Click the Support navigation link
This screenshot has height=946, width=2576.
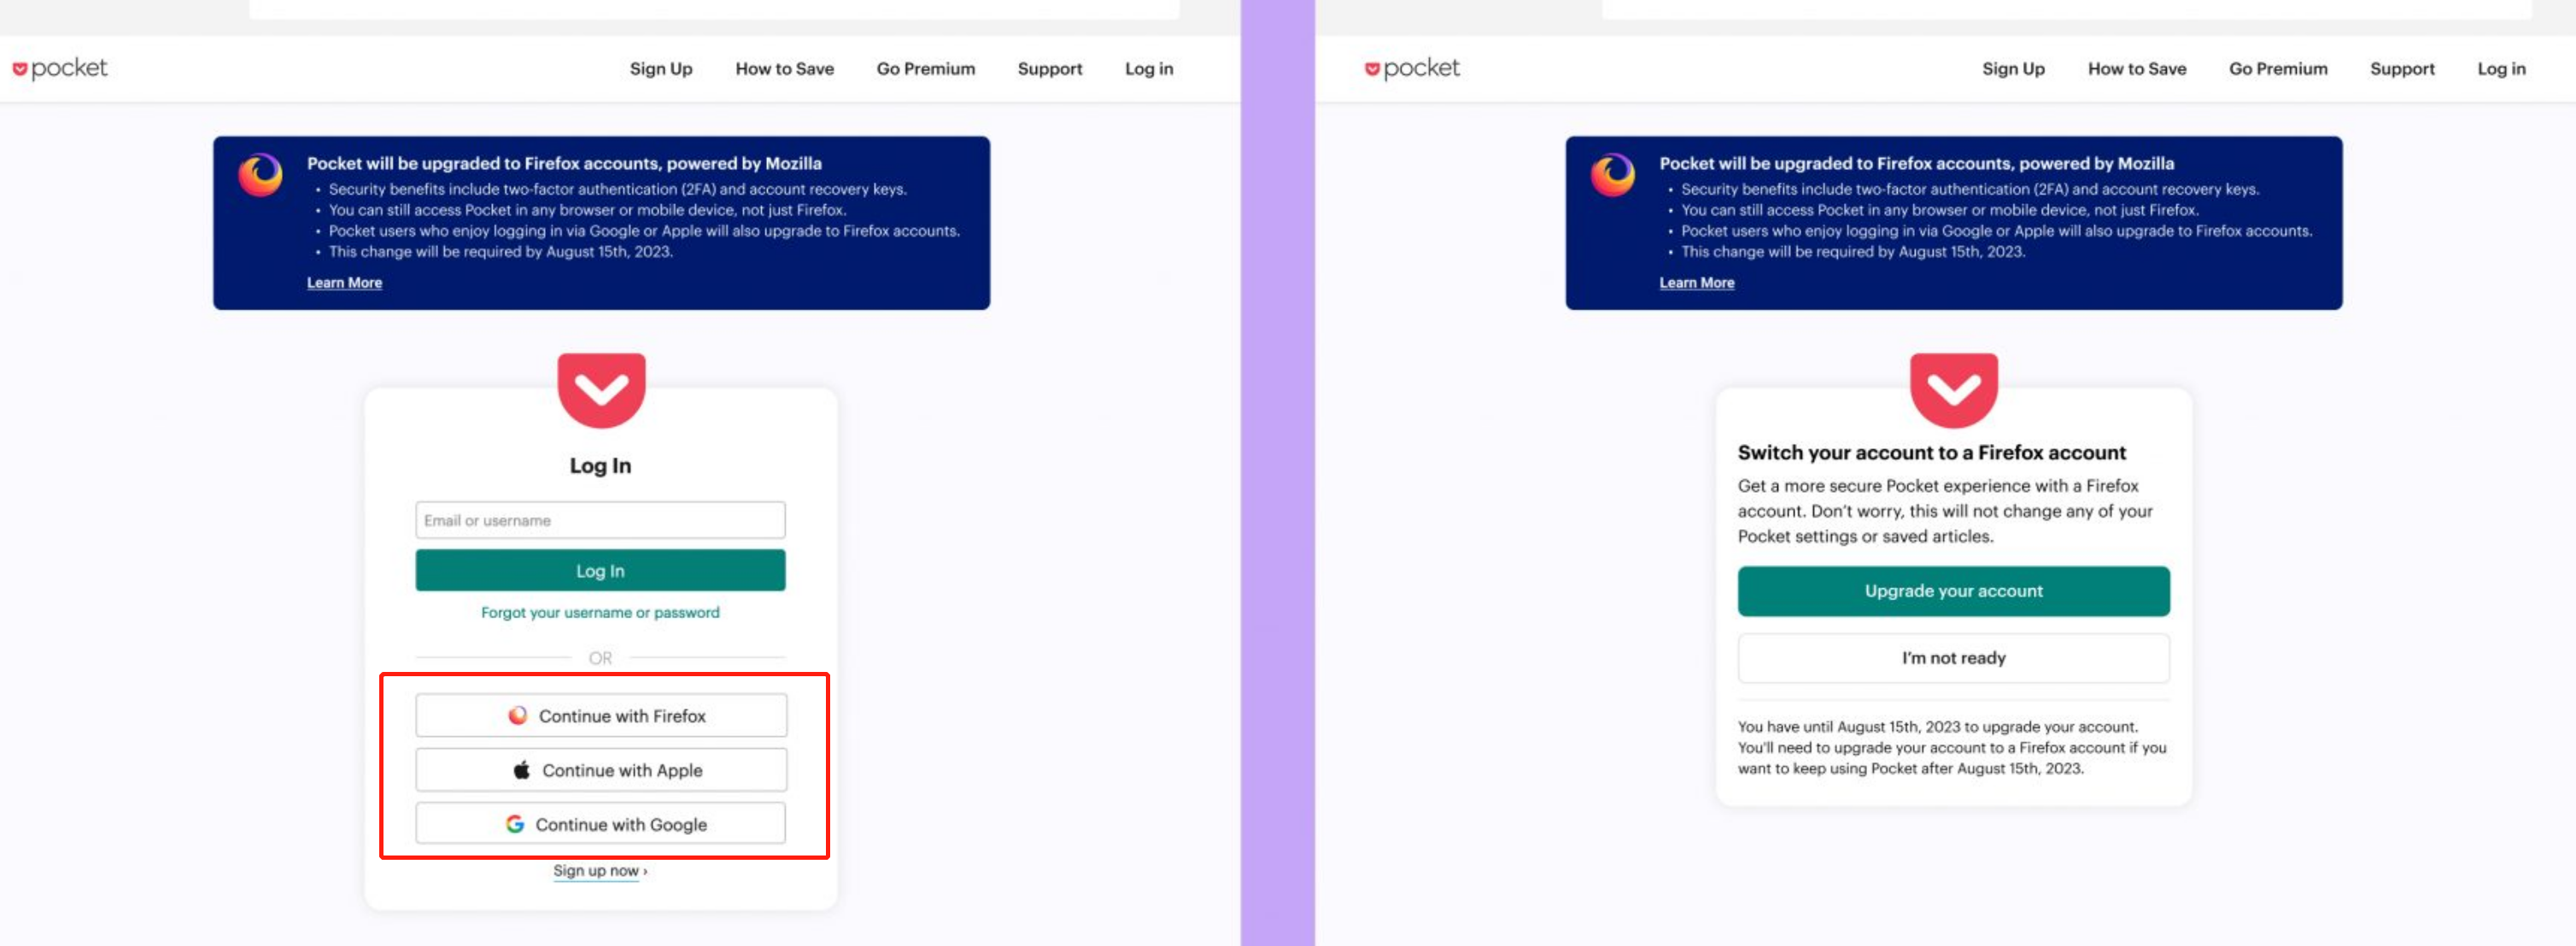(x=1048, y=67)
